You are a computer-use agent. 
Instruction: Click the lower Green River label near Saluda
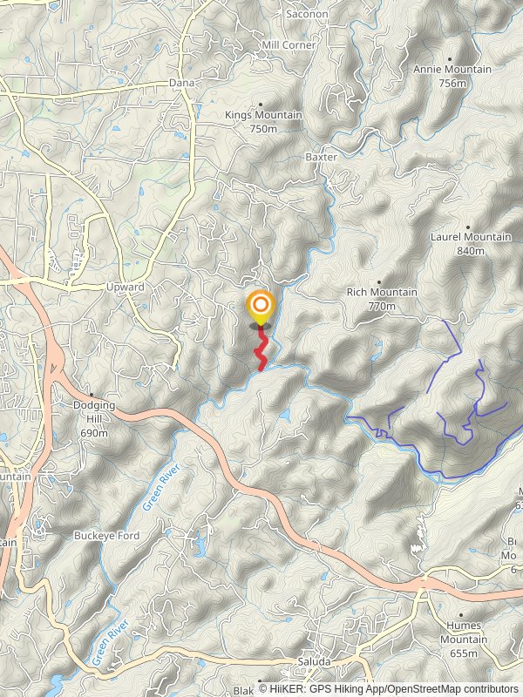coord(111,642)
